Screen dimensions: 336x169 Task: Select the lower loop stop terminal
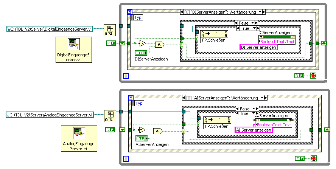pos(314,158)
